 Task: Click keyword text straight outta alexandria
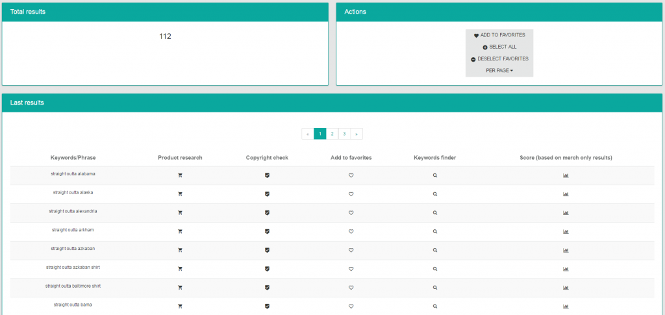[73, 211]
